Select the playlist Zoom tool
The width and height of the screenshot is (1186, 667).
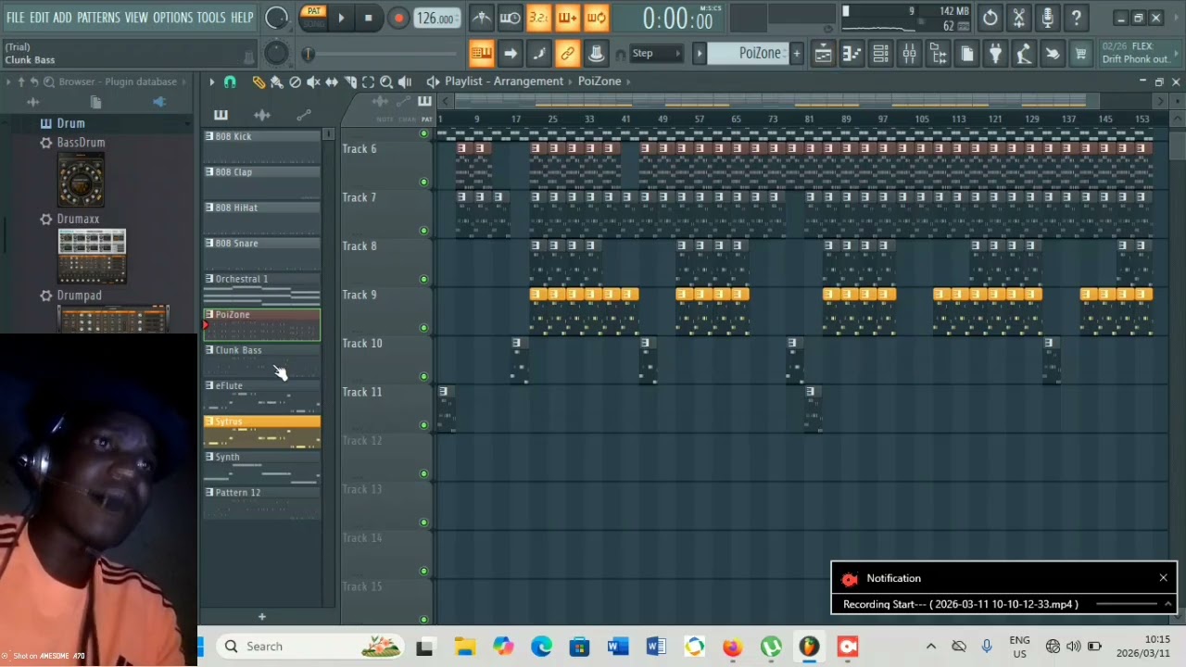coord(386,82)
